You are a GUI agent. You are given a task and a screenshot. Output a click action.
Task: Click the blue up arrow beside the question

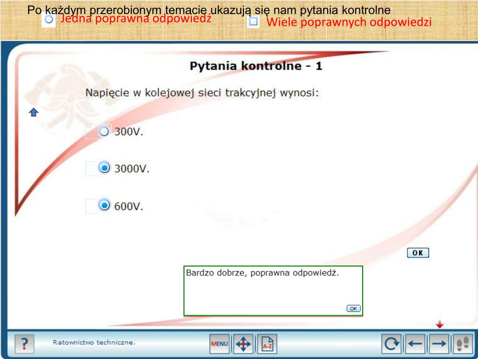[34, 112]
